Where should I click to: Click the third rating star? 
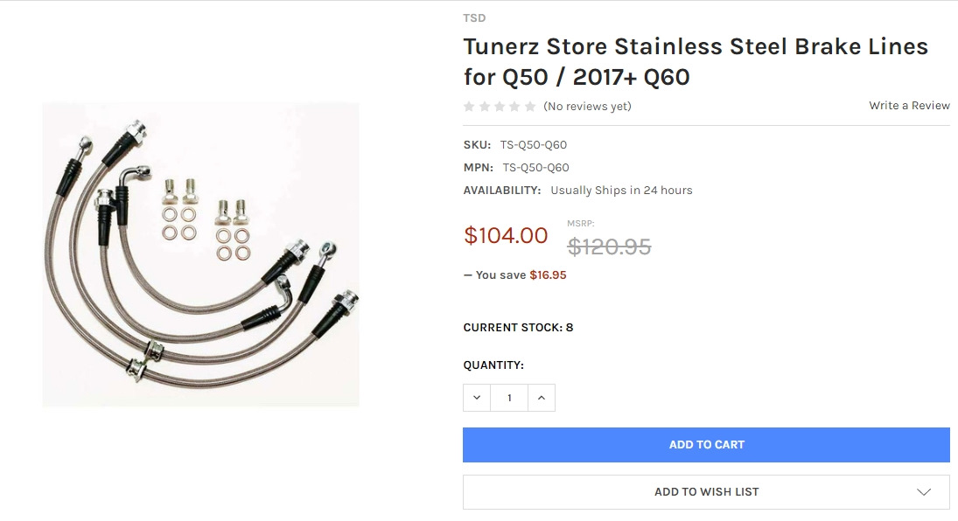500,107
